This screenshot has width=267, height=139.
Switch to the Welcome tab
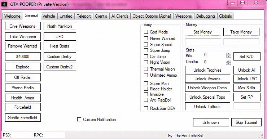(12, 16)
